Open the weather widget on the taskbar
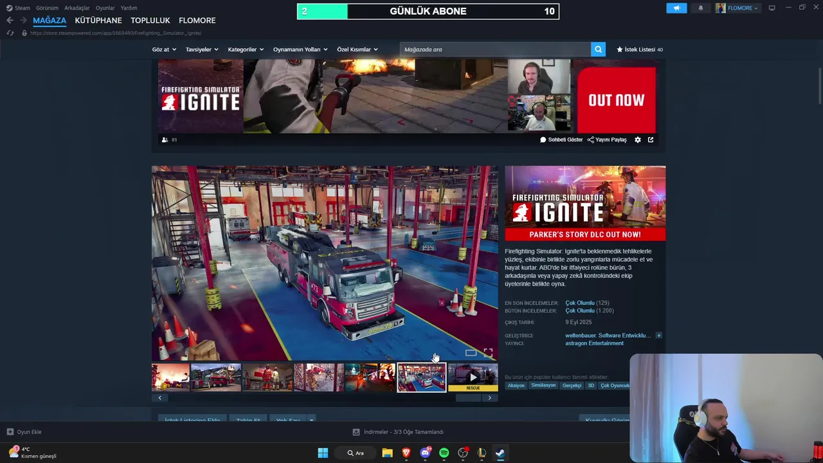823x463 pixels. click(33, 453)
